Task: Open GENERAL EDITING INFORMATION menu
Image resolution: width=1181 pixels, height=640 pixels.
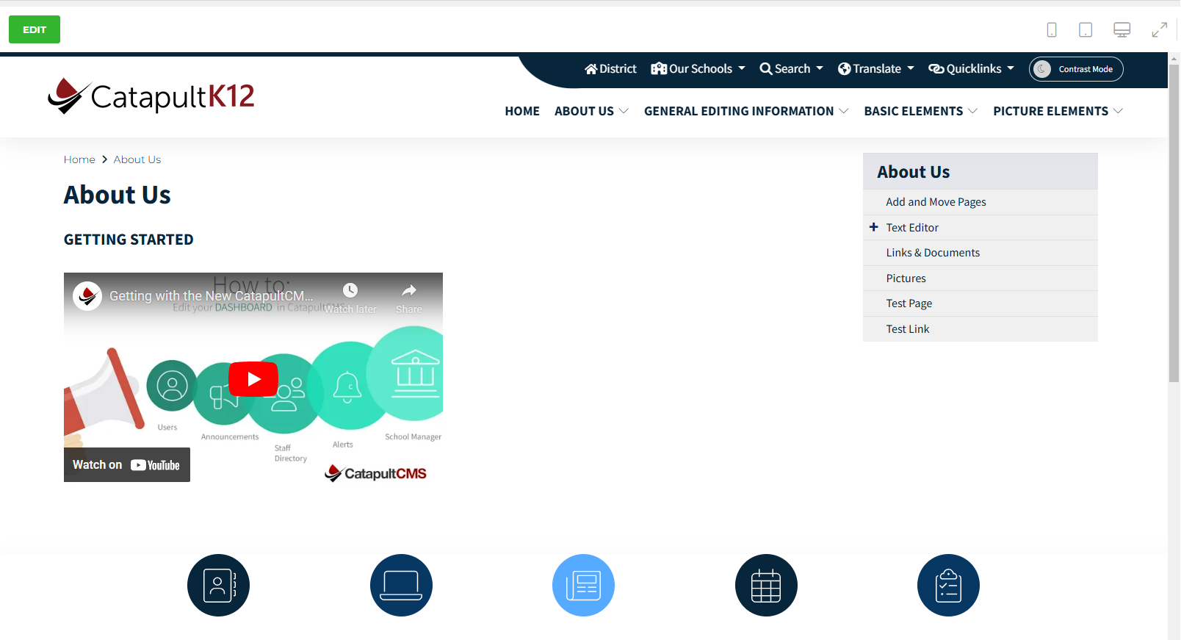Action: coord(739,111)
